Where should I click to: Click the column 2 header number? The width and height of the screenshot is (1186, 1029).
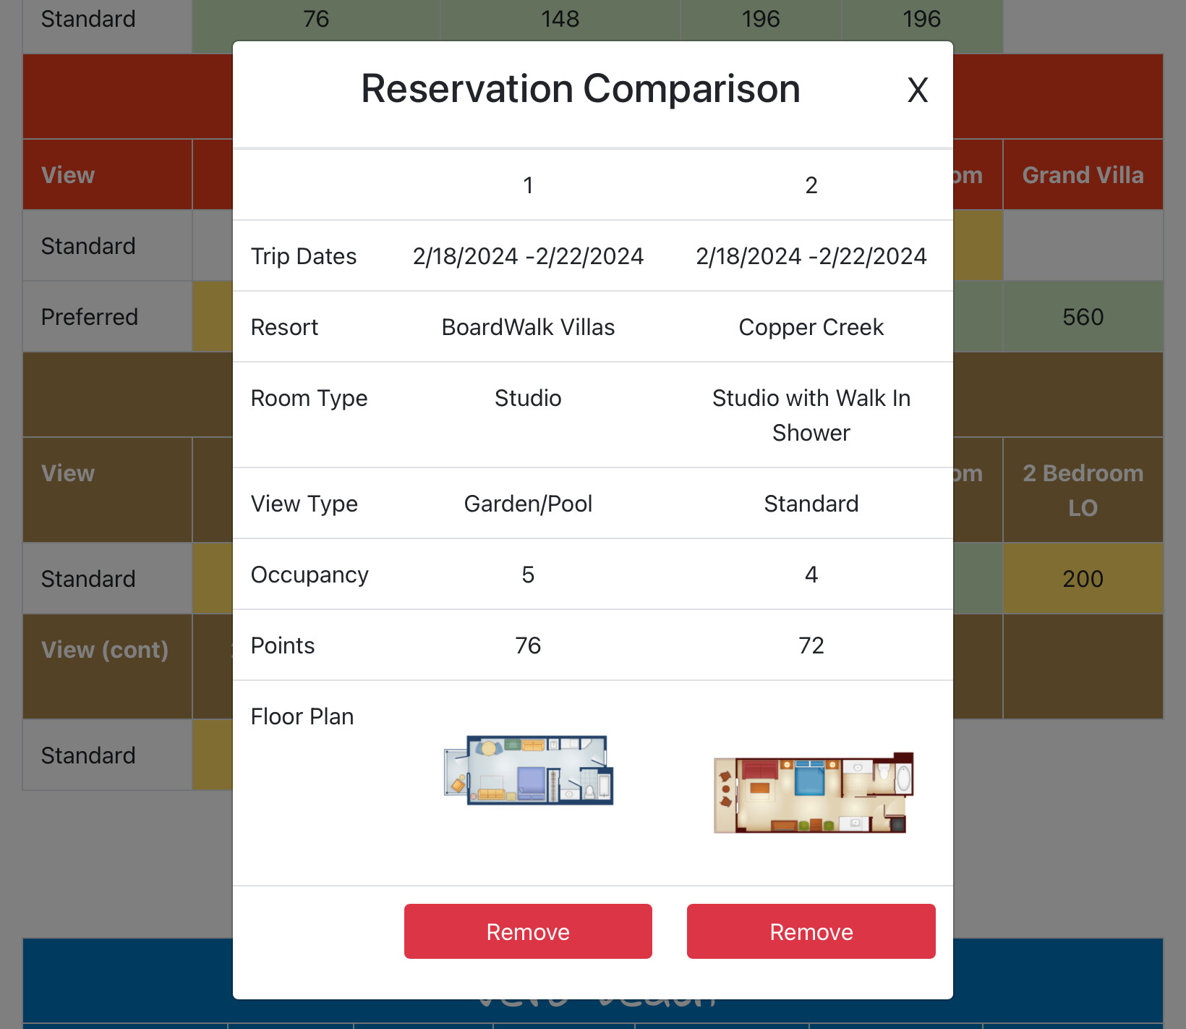tap(811, 185)
